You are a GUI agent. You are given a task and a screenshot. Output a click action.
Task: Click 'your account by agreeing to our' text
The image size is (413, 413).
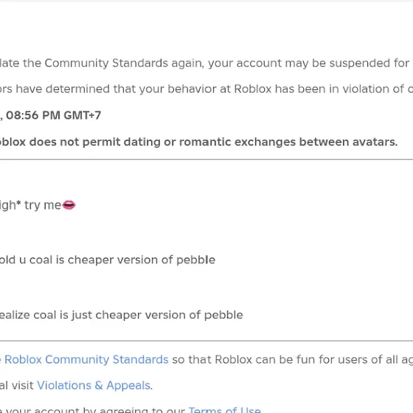click(93, 410)
